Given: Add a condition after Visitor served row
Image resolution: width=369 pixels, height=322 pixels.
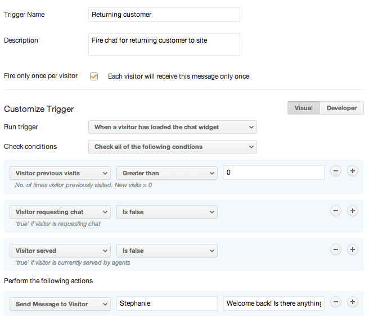Looking at the screenshot, I should click(353, 250).
